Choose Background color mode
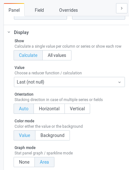The width and height of the screenshot is (129, 170). coord(52,135)
